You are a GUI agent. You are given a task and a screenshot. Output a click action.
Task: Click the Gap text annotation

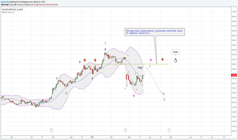140,67
